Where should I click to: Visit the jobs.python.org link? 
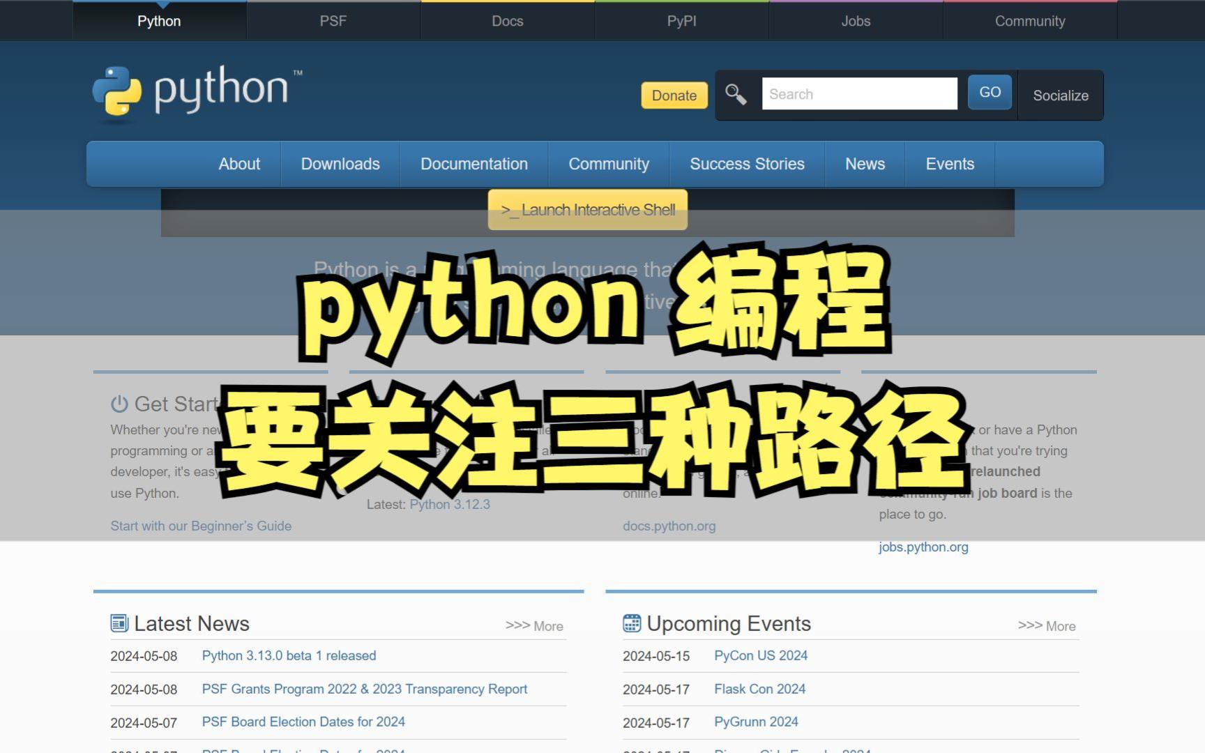coord(923,547)
